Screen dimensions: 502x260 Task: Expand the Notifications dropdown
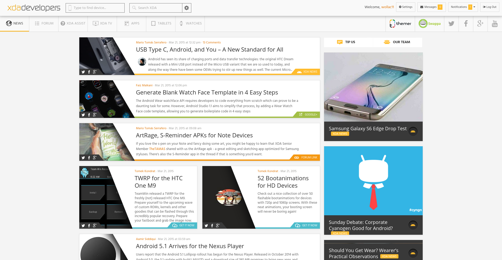(x=463, y=7)
